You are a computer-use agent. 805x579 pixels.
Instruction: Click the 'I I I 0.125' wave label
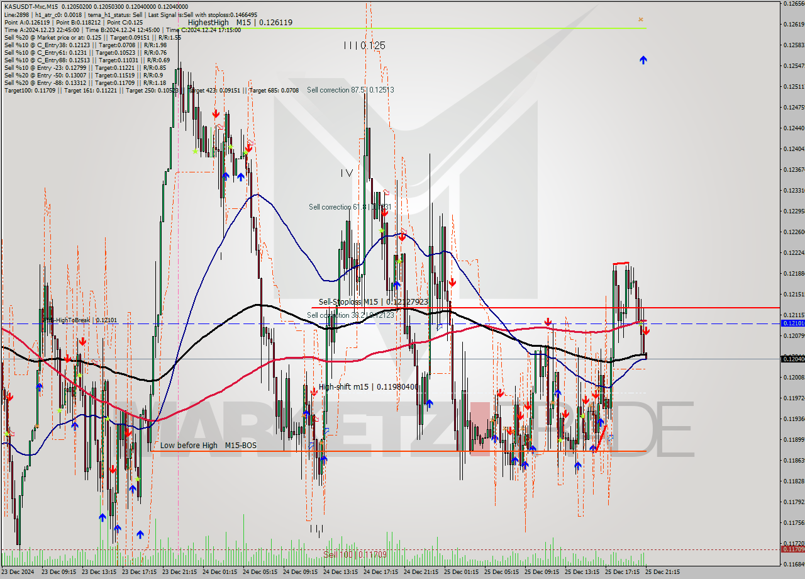365,45
